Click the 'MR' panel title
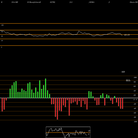This screenshot has height=138, width=138. pos(123,72)
